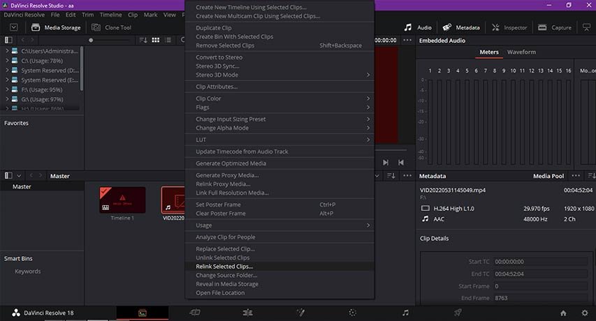The height and width of the screenshot is (321, 596).
Task: Select Keywords smart bin
Action: click(28, 271)
